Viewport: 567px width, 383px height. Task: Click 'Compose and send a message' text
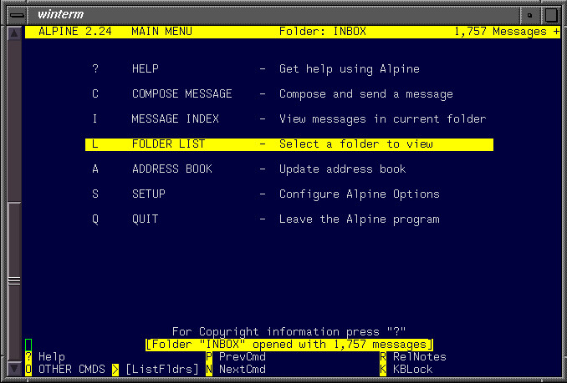(x=366, y=93)
